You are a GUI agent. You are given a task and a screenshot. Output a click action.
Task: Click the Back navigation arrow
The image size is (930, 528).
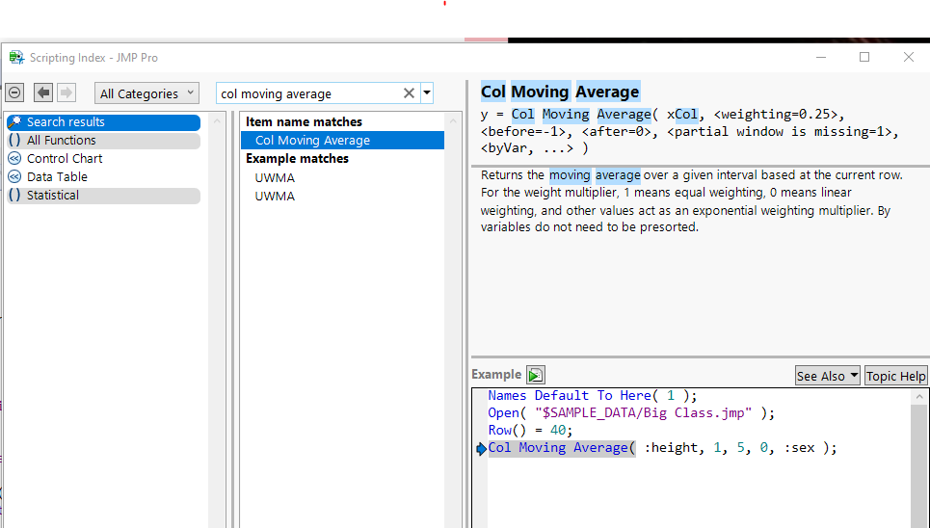click(x=43, y=92)
